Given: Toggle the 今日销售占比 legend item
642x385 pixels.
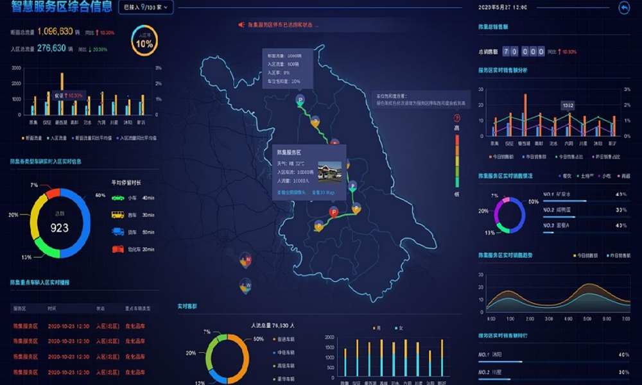Looking at the screenshot, I should pyautogui.click(x=568, y=157).
